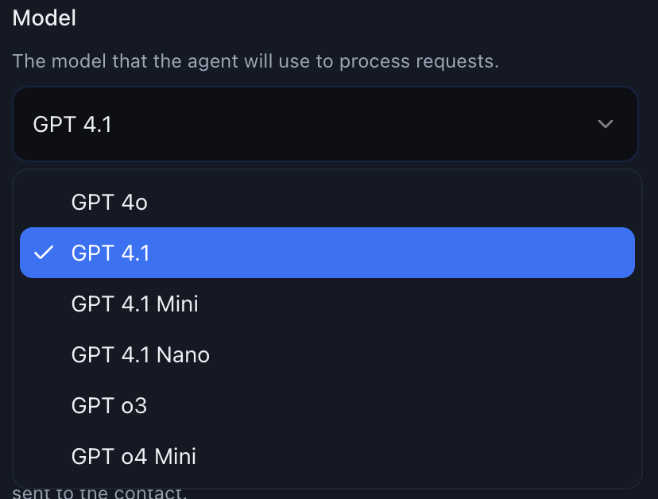Viewport: 658px width, 499px height.
Task: Click the agent model description text
Action: tap(255, 61)
